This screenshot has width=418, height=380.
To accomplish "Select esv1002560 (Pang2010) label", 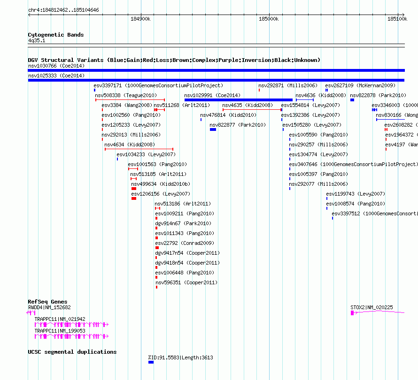I will (131, 115).
